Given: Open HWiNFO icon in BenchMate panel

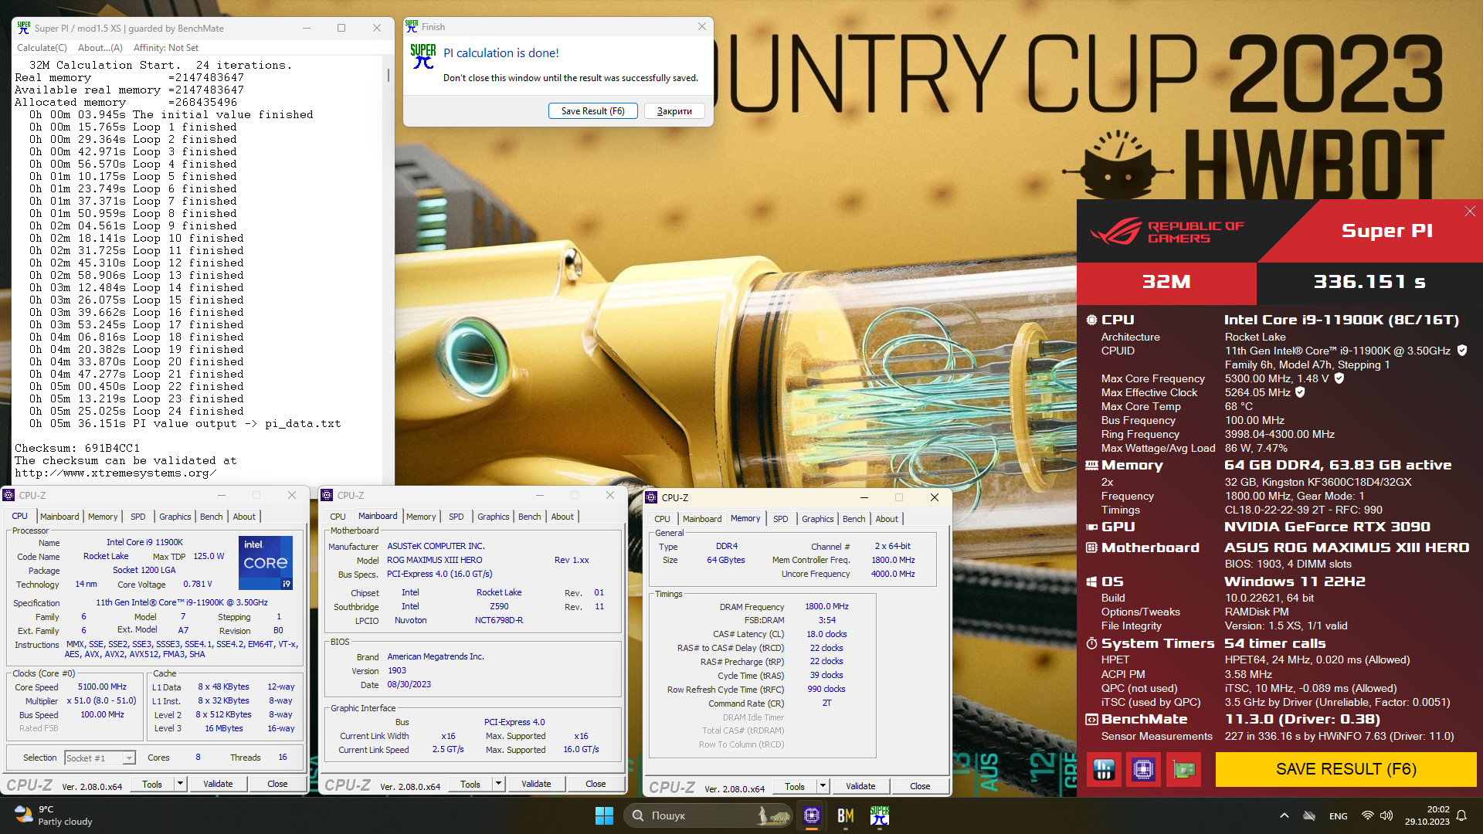Looking at the screenshot, I should (x=1104, y=769).
